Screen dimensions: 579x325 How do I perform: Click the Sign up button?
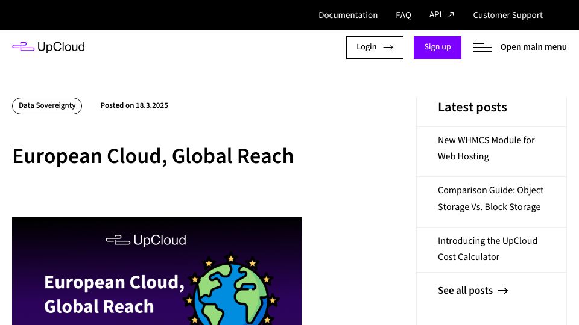pyautogui.click(x=437, y=47)
